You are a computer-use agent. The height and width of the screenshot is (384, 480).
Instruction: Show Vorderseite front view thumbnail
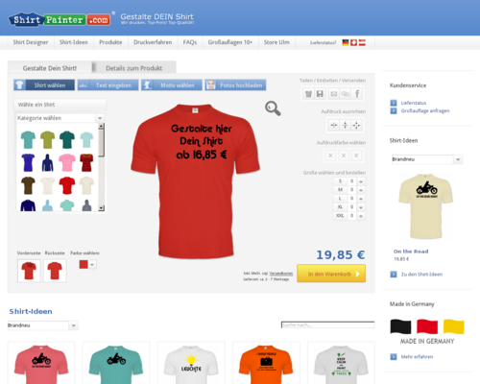[x=29, y=271]
